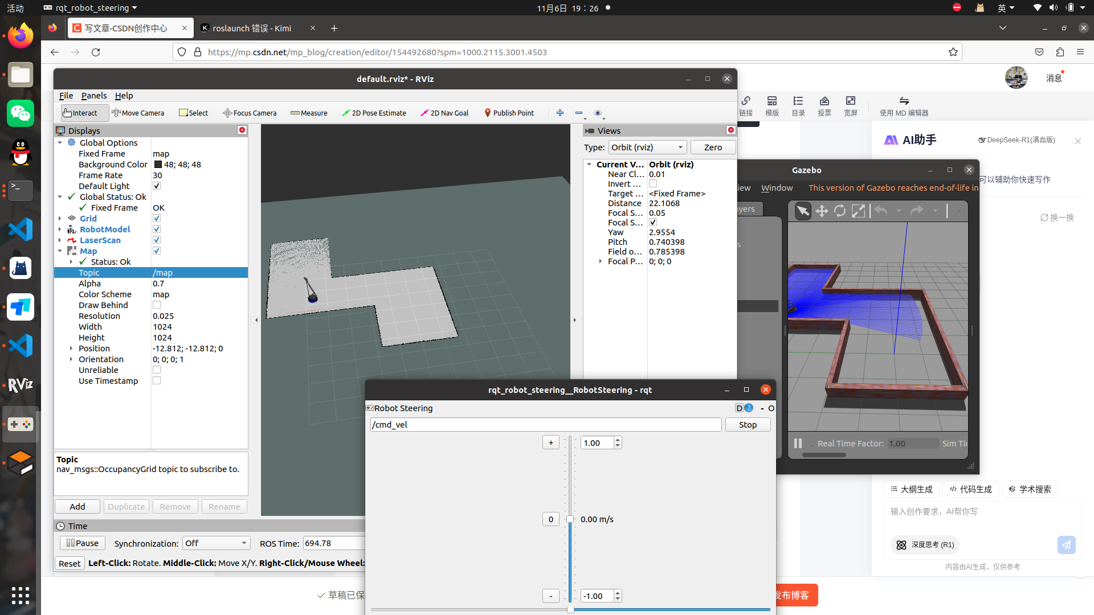Pick the Measure tool in RViz
Viewport: 1094px width, 615px height.
coord(309,113)
